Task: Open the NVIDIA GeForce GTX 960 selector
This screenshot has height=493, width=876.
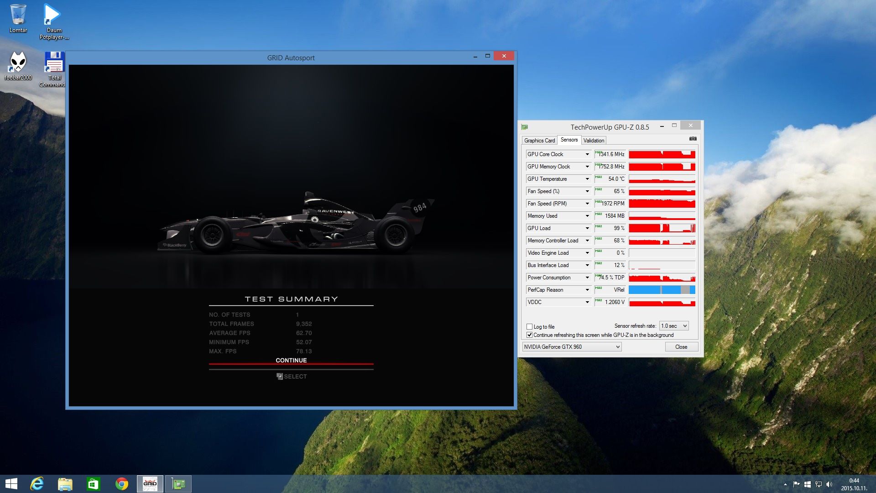Action: [x=572, y=347]
